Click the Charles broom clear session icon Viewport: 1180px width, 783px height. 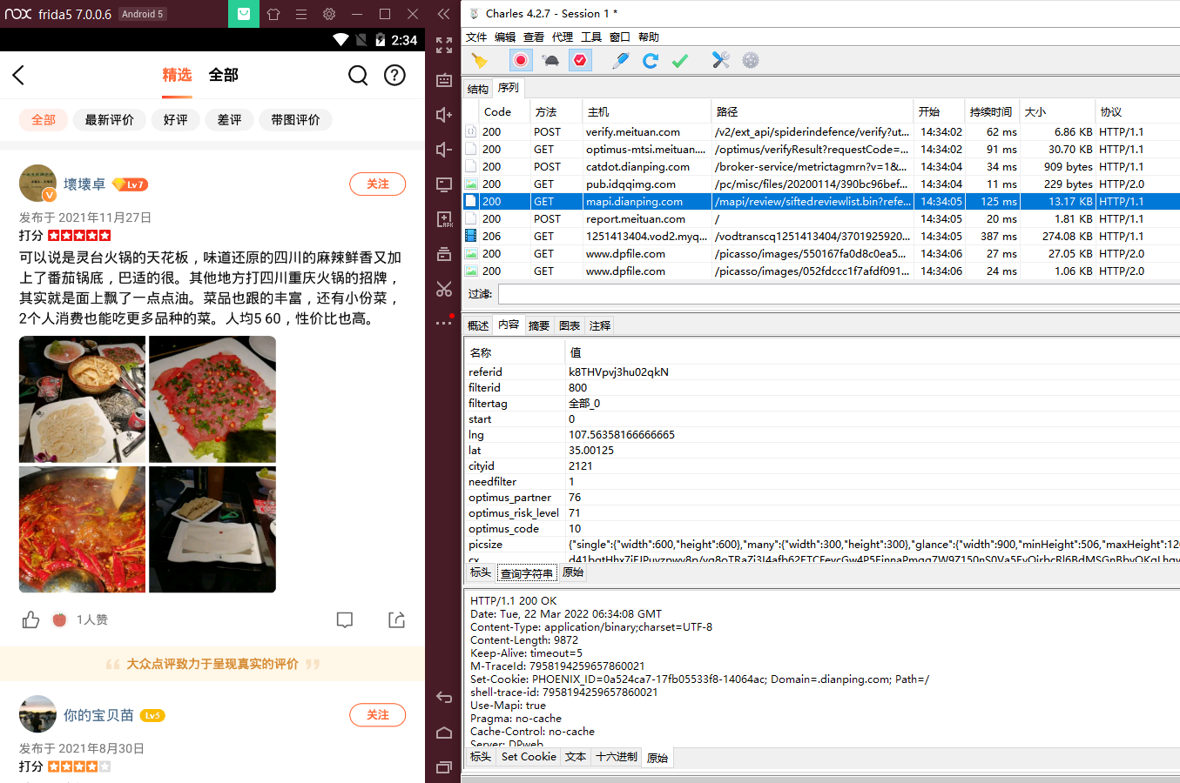479,60
